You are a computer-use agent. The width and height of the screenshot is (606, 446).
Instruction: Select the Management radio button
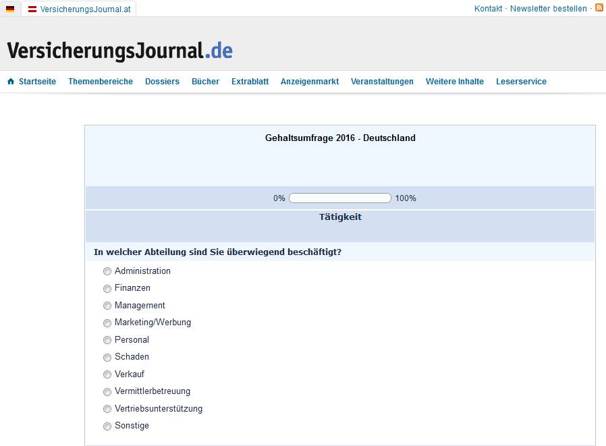pos(107,306)
